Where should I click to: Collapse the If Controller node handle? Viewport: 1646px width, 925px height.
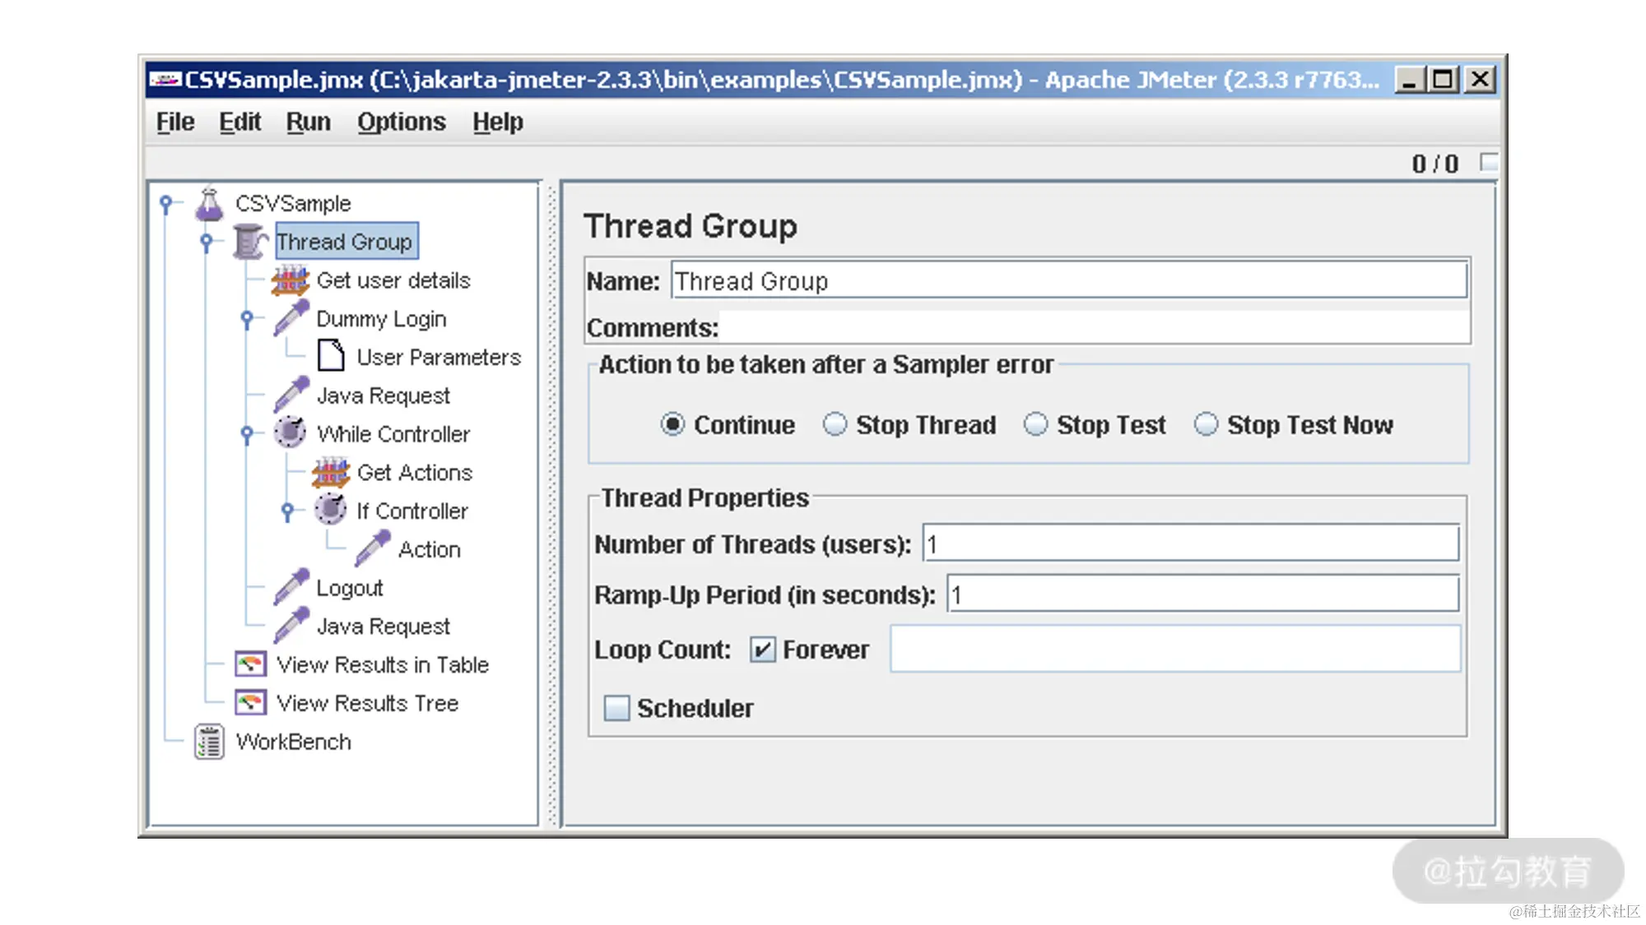287,511
